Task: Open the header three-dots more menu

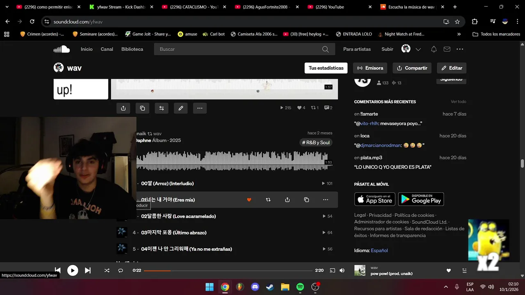Action: tap(460, 49)
